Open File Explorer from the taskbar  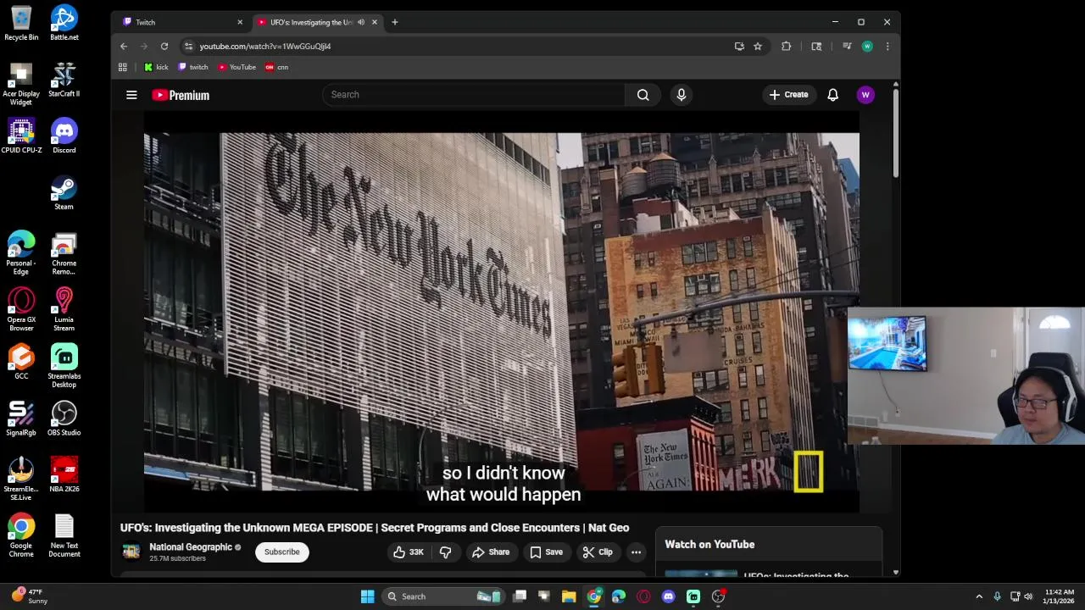coord(569,596)
